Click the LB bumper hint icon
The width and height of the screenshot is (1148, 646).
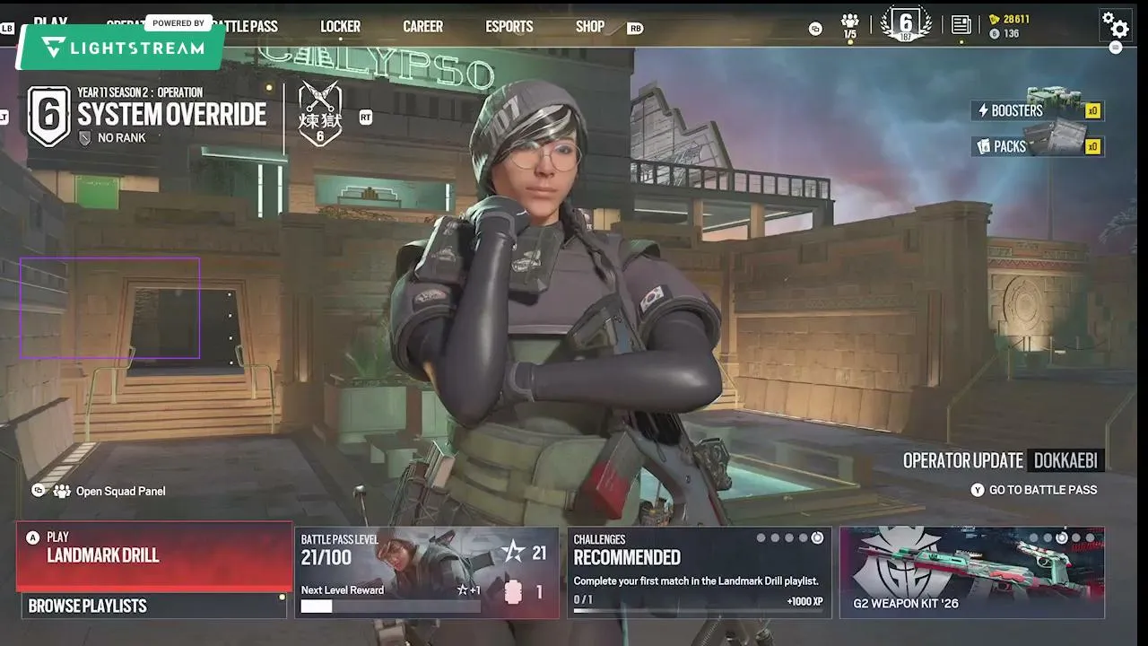coord(8,28)
